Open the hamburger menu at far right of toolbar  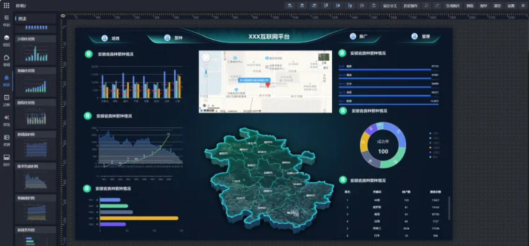click(523, 6)
